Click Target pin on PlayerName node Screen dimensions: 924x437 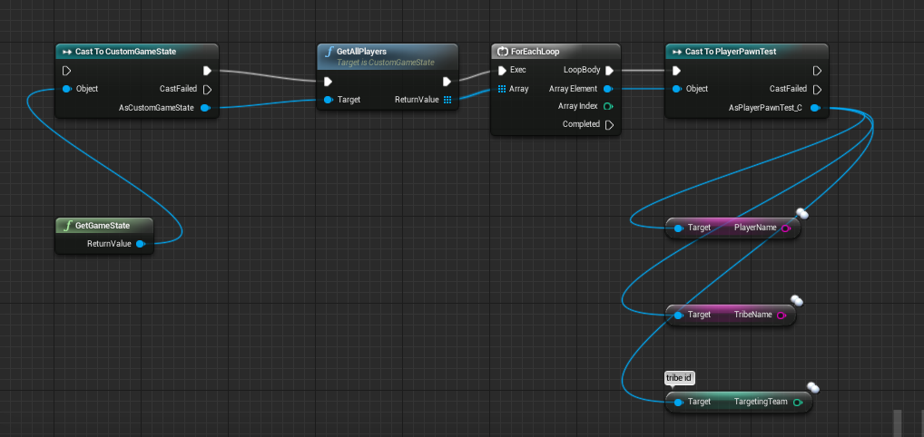point(678,228)
